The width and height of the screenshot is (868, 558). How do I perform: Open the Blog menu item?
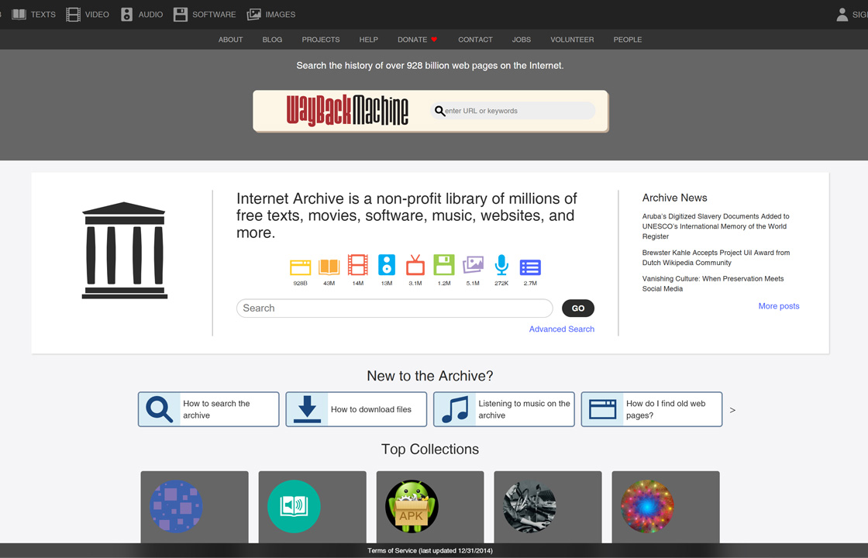[x=272, y=40]
